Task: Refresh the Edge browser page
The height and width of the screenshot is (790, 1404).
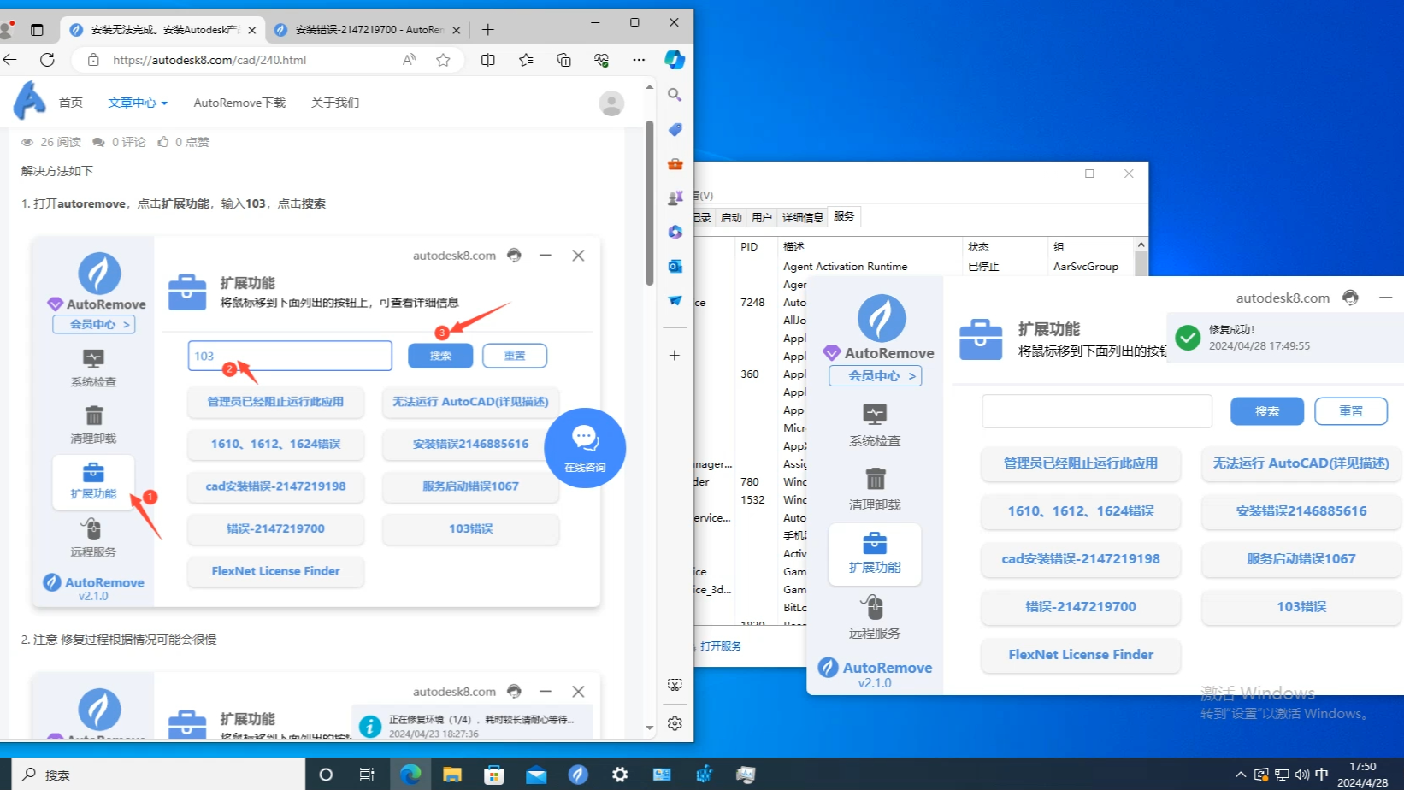Action: click(x=47, y=60)
